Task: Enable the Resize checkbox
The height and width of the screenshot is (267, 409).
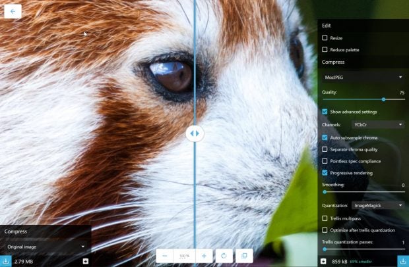Action: (325, 38)
